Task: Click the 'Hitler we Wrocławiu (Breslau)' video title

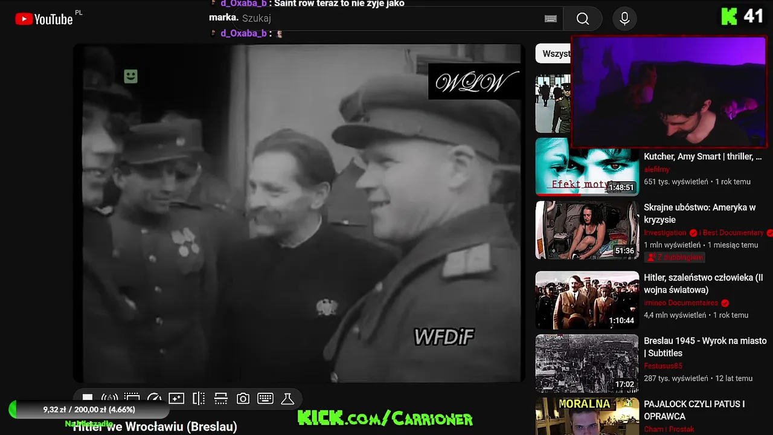Action: tap(155, 427)
